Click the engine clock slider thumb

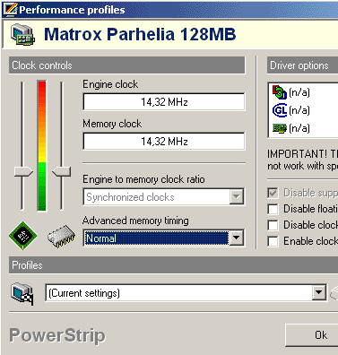click(x=23, y=172)
